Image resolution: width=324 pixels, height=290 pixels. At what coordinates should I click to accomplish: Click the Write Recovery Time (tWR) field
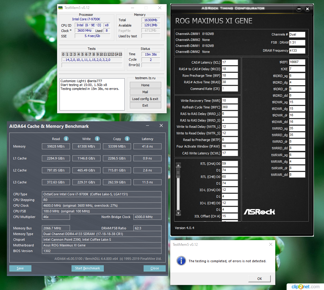[230, 101]
